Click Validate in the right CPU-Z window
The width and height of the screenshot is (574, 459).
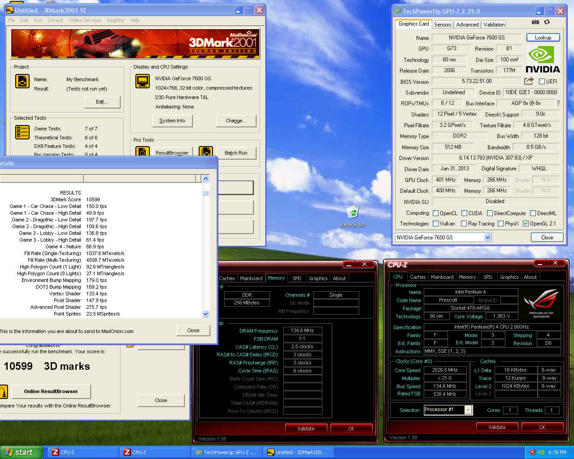pyautogui.click(x=497, y=427)
